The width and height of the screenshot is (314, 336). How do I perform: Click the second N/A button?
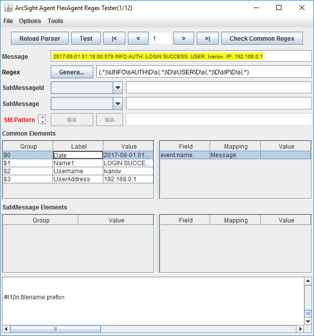coord(109,120)
